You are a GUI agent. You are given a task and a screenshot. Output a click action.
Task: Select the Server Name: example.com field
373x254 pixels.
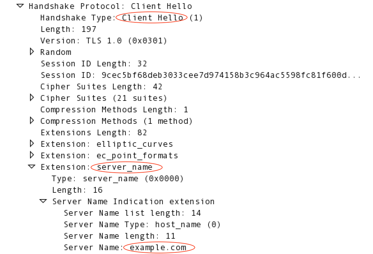125,247
